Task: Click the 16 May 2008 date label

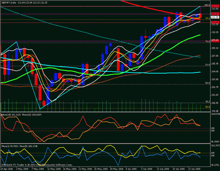Action: pyautogui.click(x=70, y=169)
